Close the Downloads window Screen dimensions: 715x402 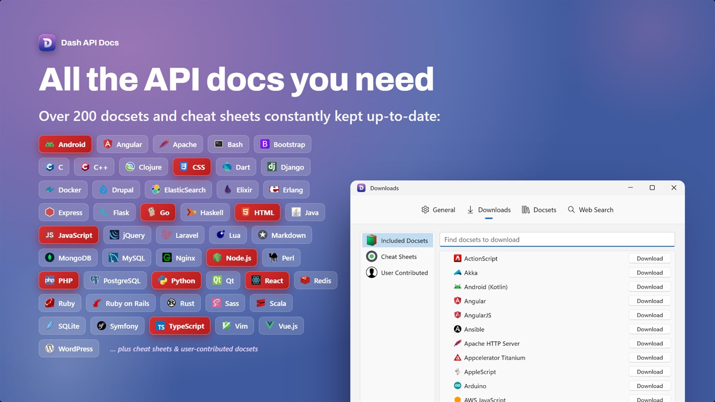tap(674, 188)
